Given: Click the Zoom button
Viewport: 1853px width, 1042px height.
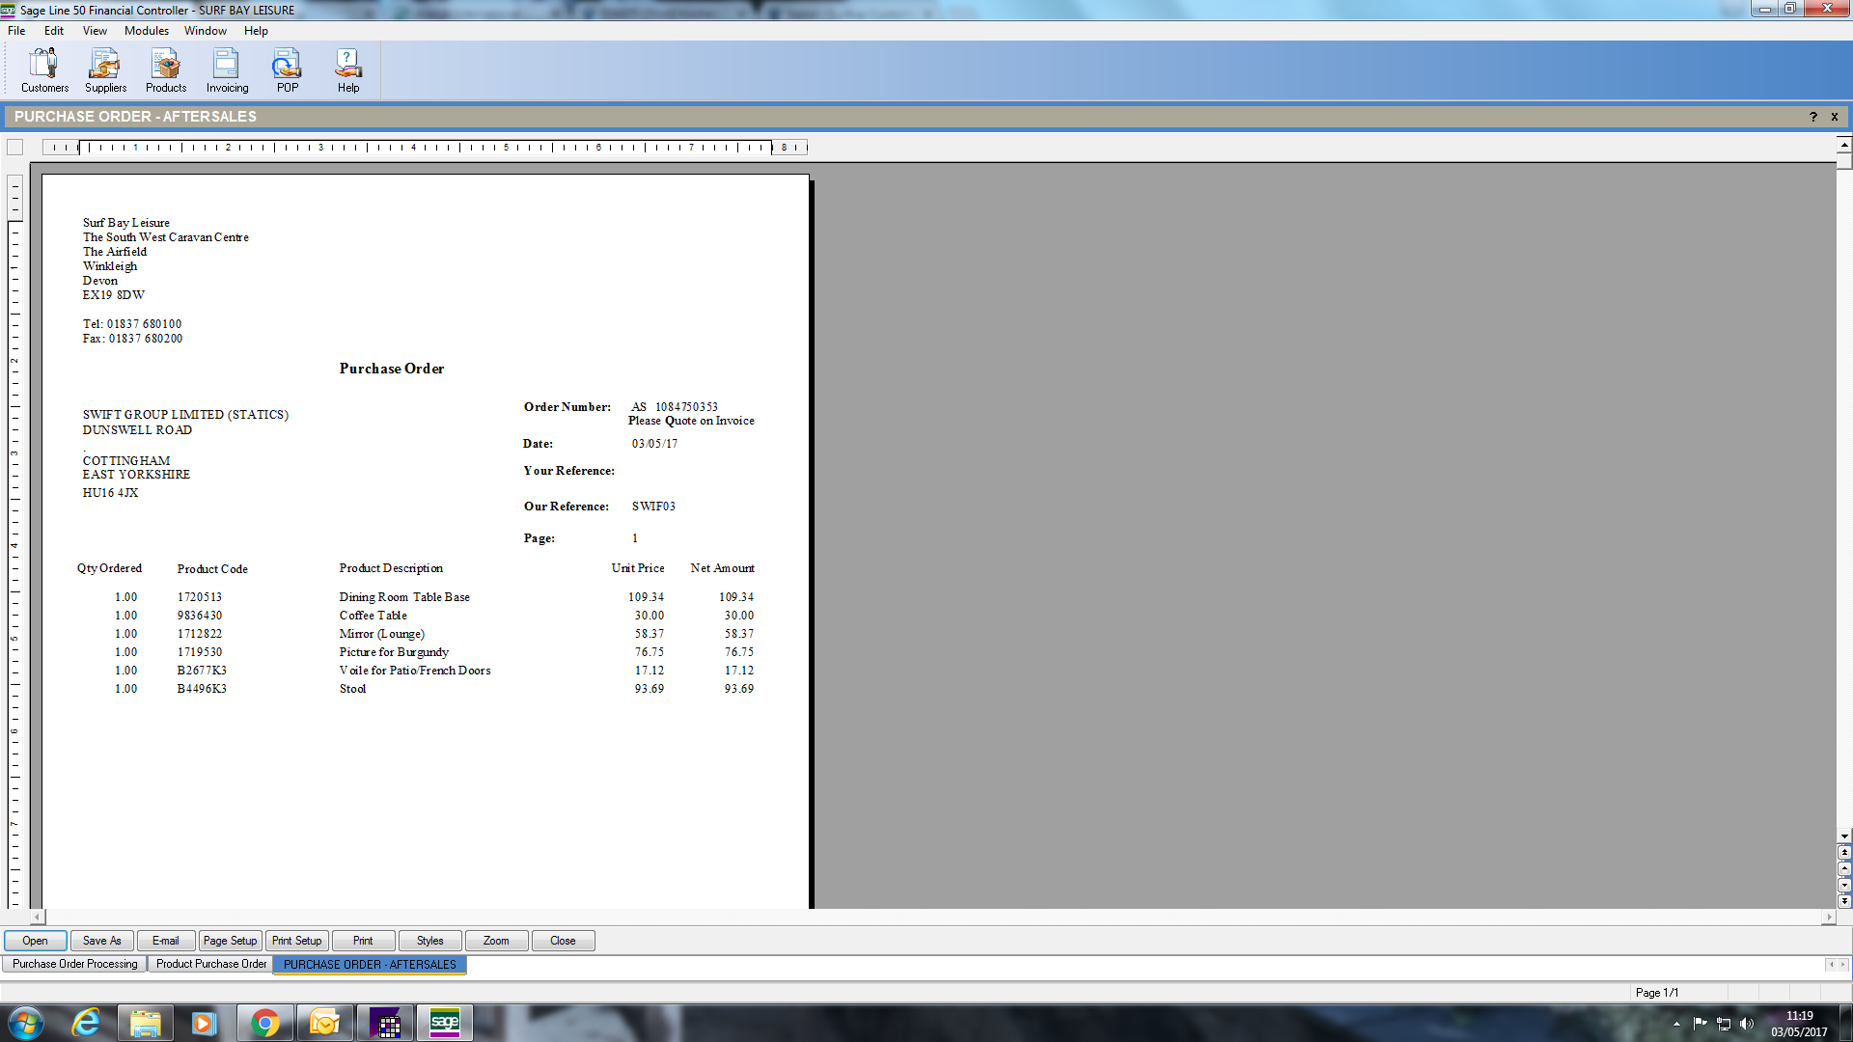Looking at the screenshot, I should click(496, 941).
